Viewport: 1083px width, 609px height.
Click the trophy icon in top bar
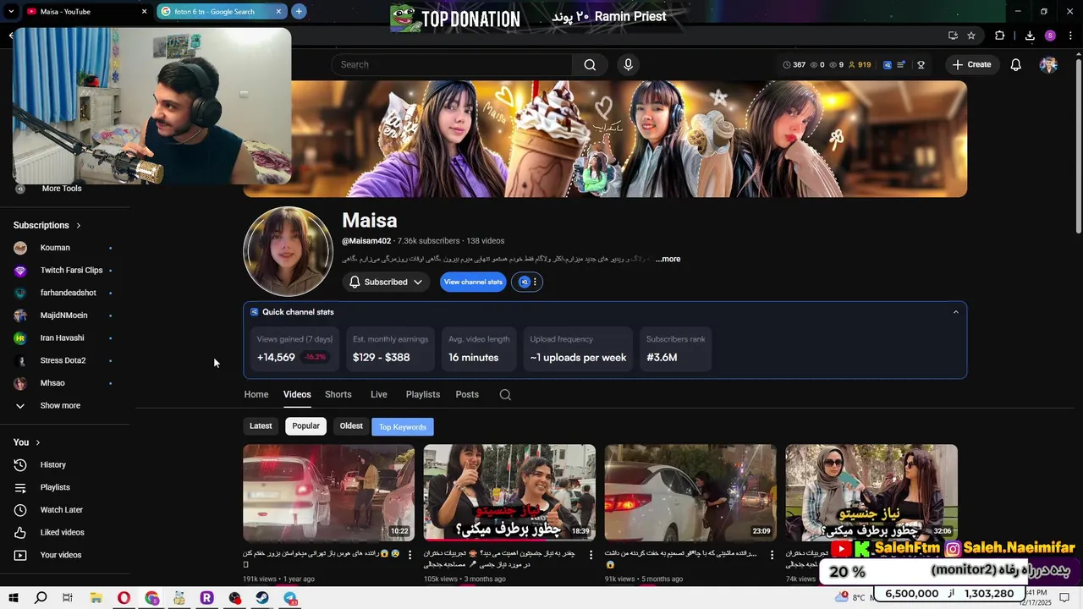[x=921, y=64]
